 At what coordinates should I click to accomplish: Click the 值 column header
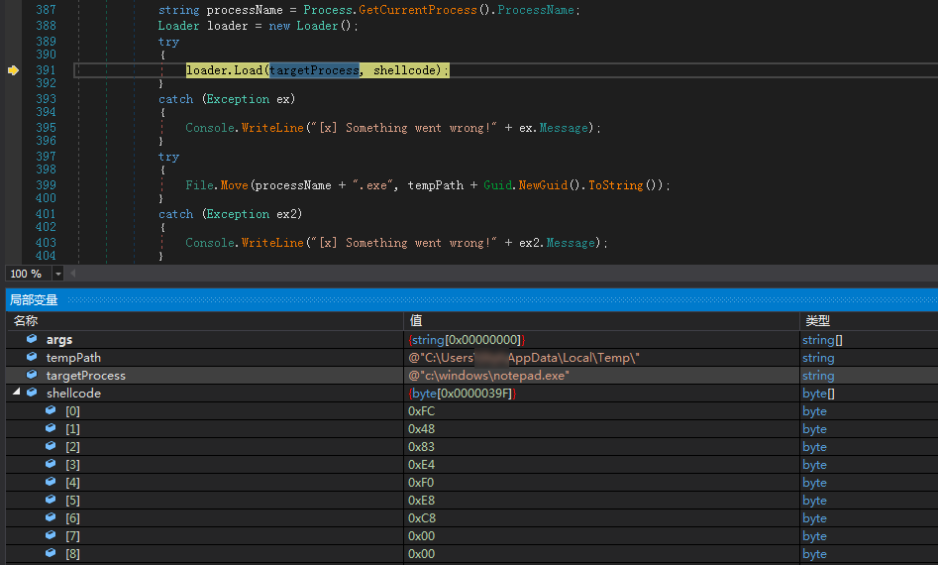416,321
